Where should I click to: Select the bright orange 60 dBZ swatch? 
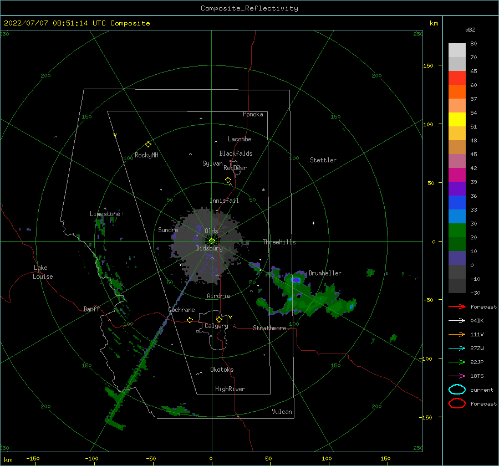pos(457,91)
